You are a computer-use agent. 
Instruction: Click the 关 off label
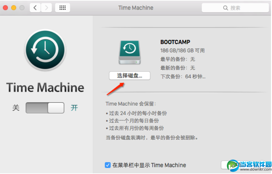tap(16, 108)
